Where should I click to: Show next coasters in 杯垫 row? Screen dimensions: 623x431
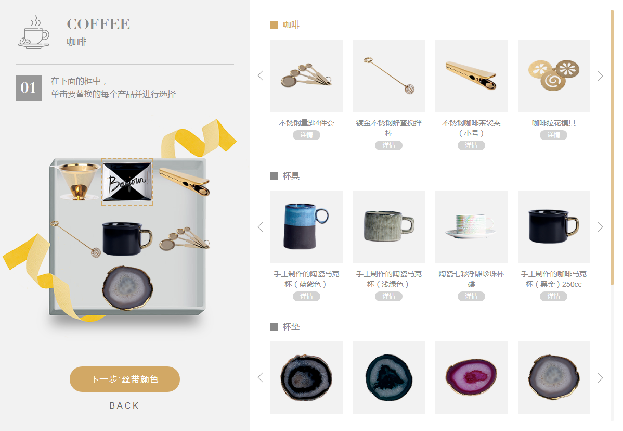pos(600,377)
